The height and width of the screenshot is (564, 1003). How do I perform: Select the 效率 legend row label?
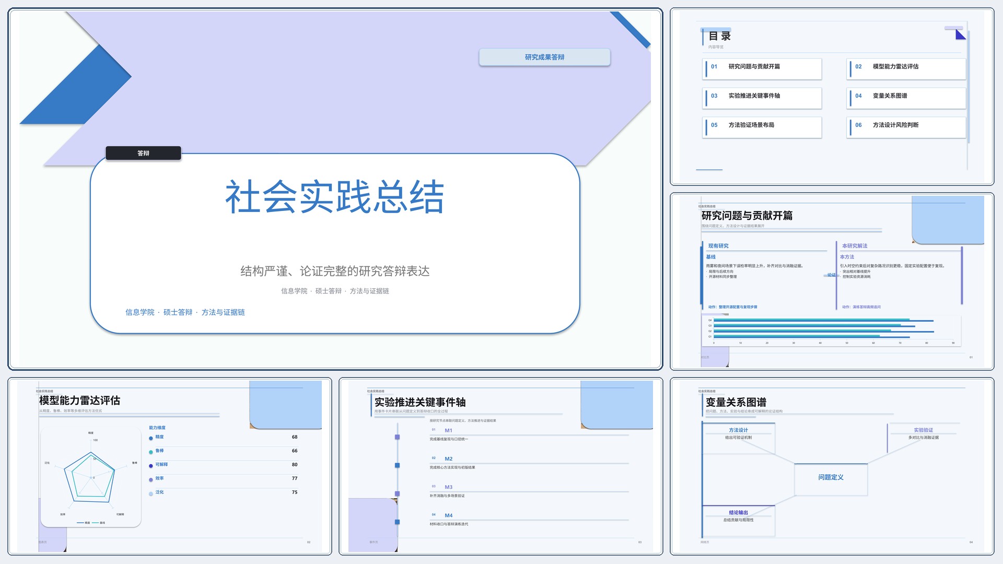(x=159, y=478)
